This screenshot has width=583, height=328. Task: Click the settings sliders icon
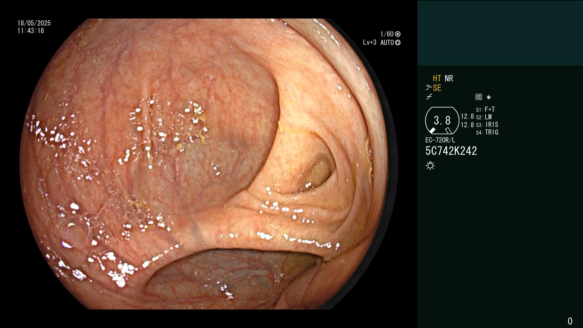479,97
